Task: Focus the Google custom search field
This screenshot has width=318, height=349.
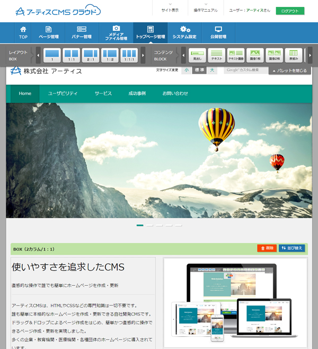Action: [246, 70]
